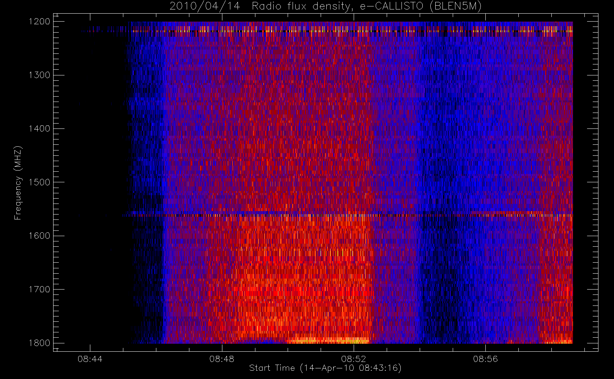Screen dimensions: 614x379
Task: Select the 1600 frequency tick label
Action: 40,235
